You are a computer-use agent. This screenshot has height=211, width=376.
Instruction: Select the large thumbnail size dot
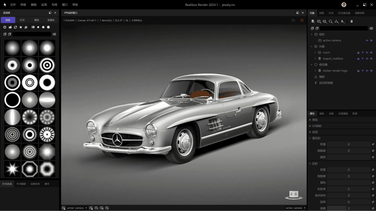48,27
